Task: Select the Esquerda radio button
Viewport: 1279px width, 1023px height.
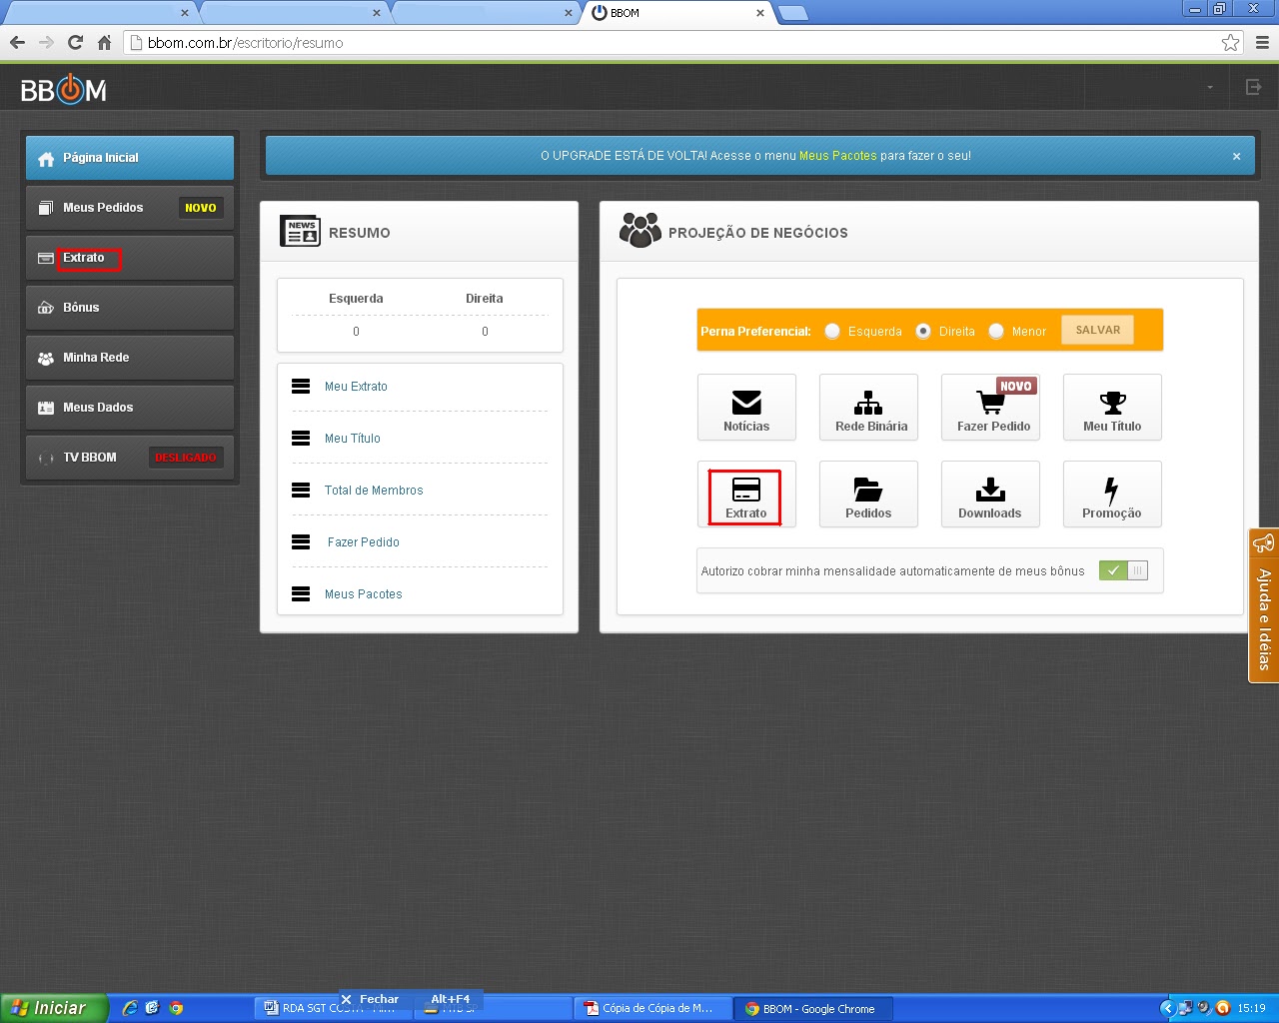Action: [832, 331]
